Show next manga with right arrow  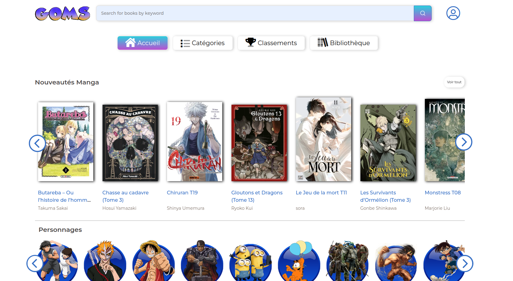click(x=464, y=142)
